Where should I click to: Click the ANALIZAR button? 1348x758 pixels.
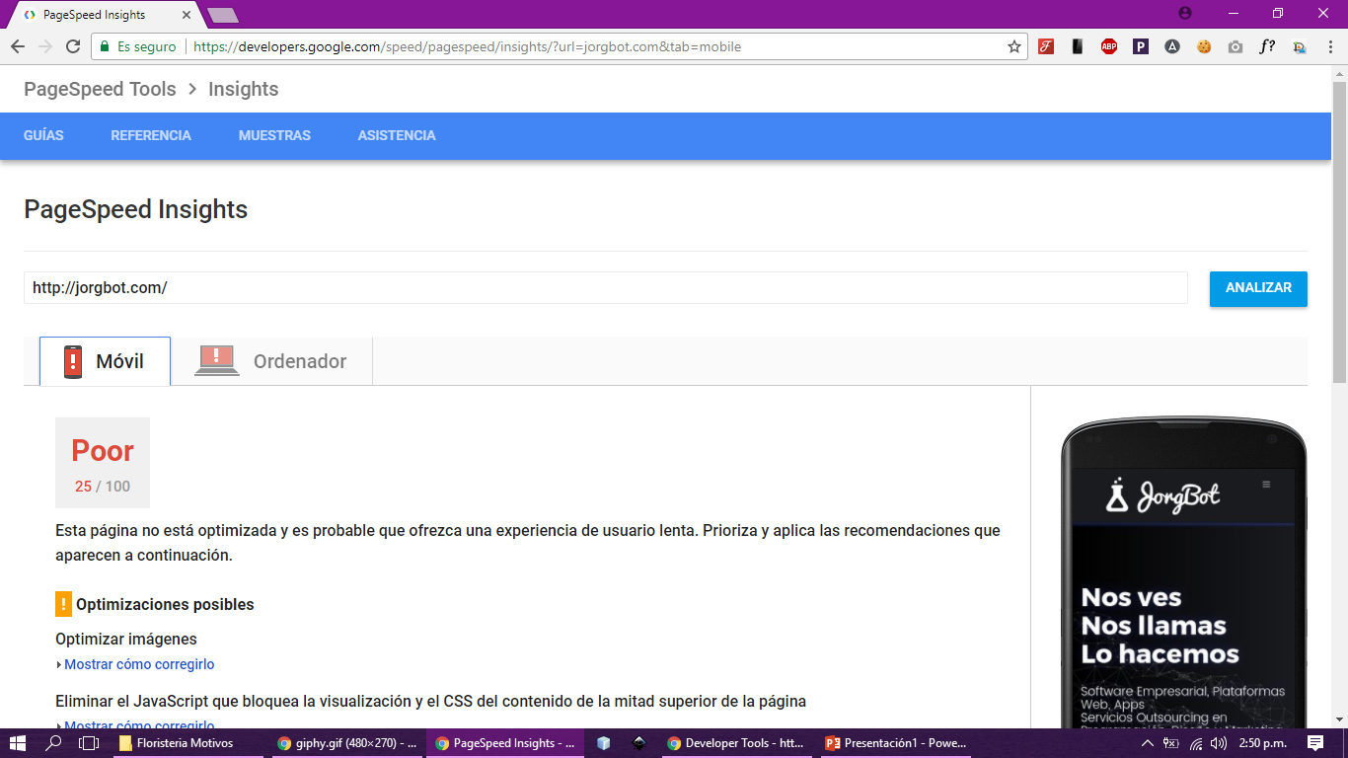(1258, 288)
